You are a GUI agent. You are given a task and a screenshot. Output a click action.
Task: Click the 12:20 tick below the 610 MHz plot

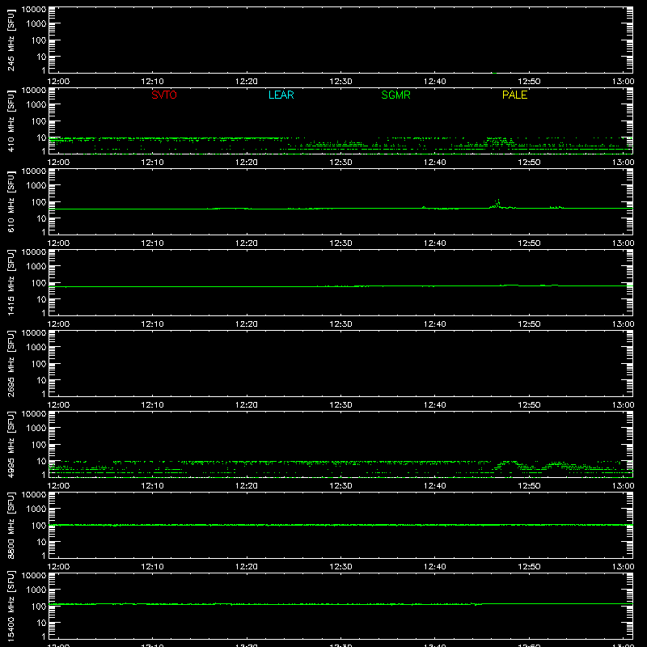click(247, 243)
